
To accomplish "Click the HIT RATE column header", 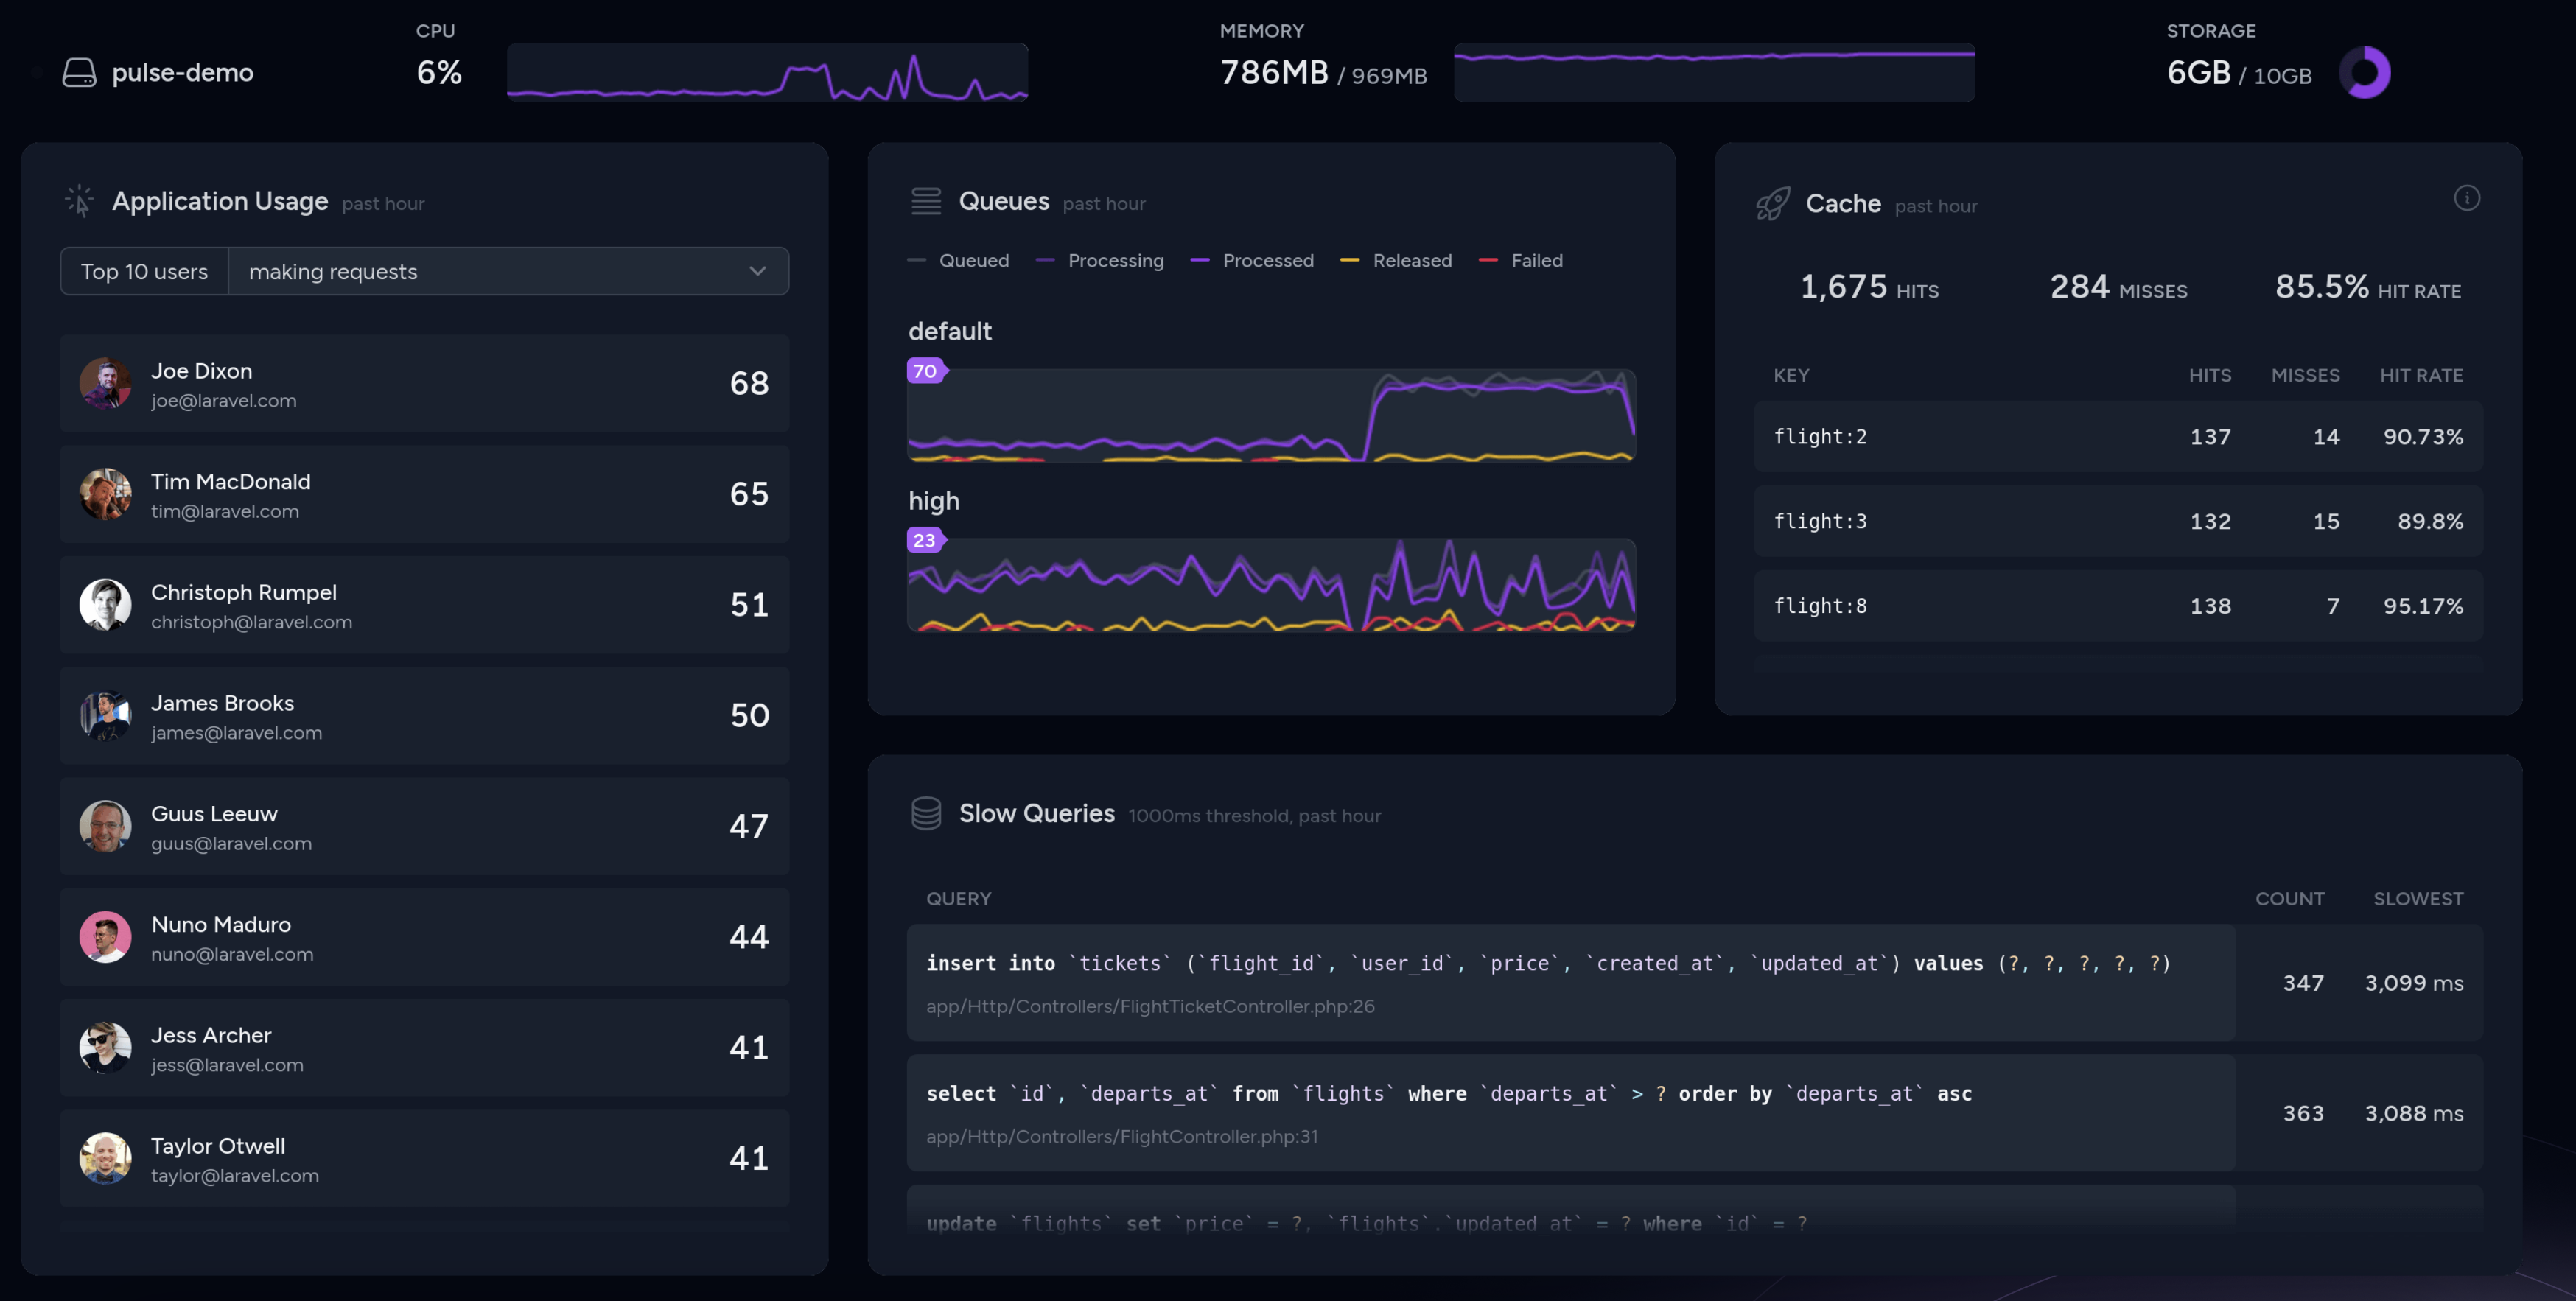I will [x=2421, y=375].
